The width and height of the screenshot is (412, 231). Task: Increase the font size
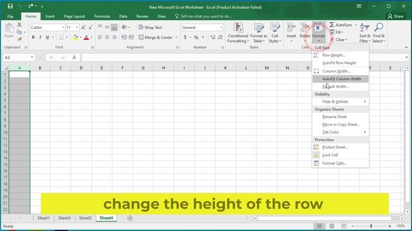[83, 27]
